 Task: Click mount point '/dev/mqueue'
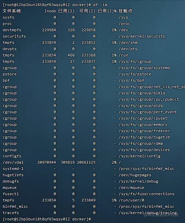point(131,187)
